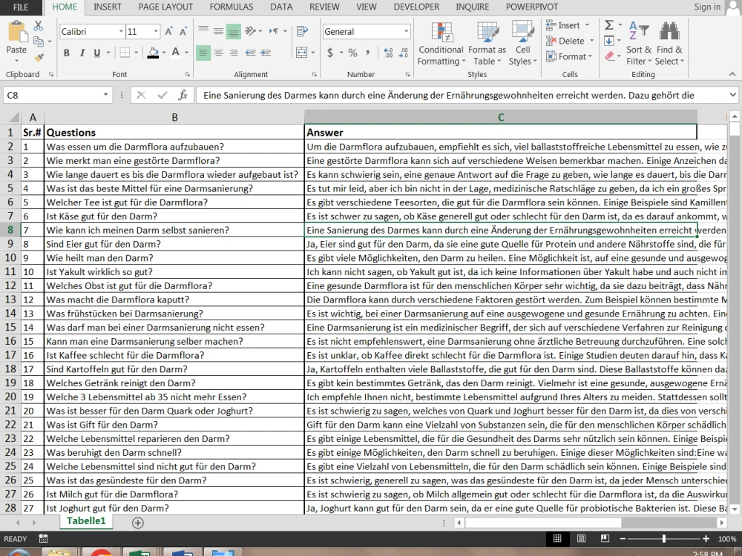
Task: Click the column B header
Action: (174, 117)
